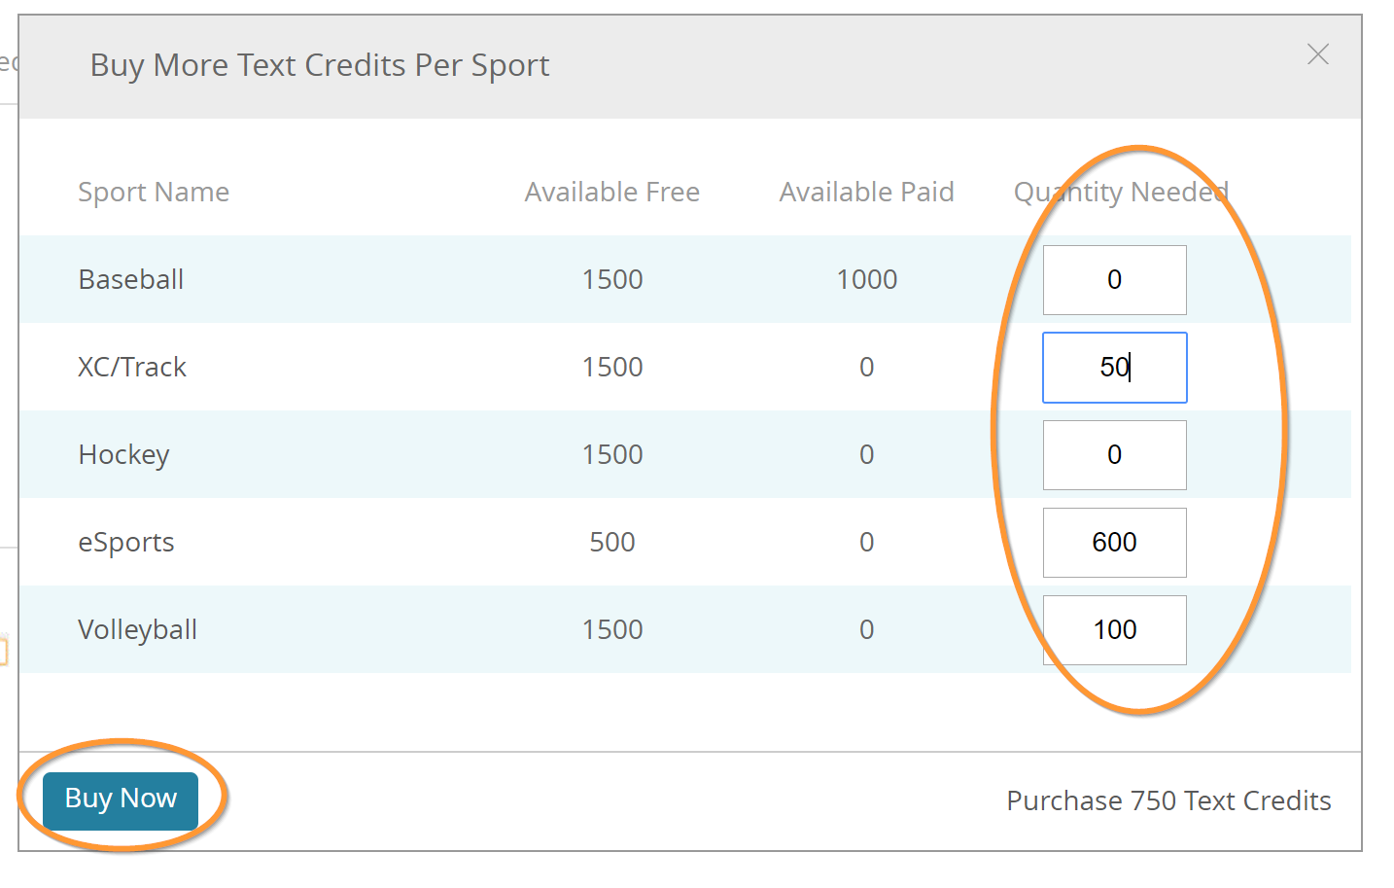Select the XC/Track sport name
Image resolution: width=1394 pixels, height=888 pixels.
click(132, 368)
